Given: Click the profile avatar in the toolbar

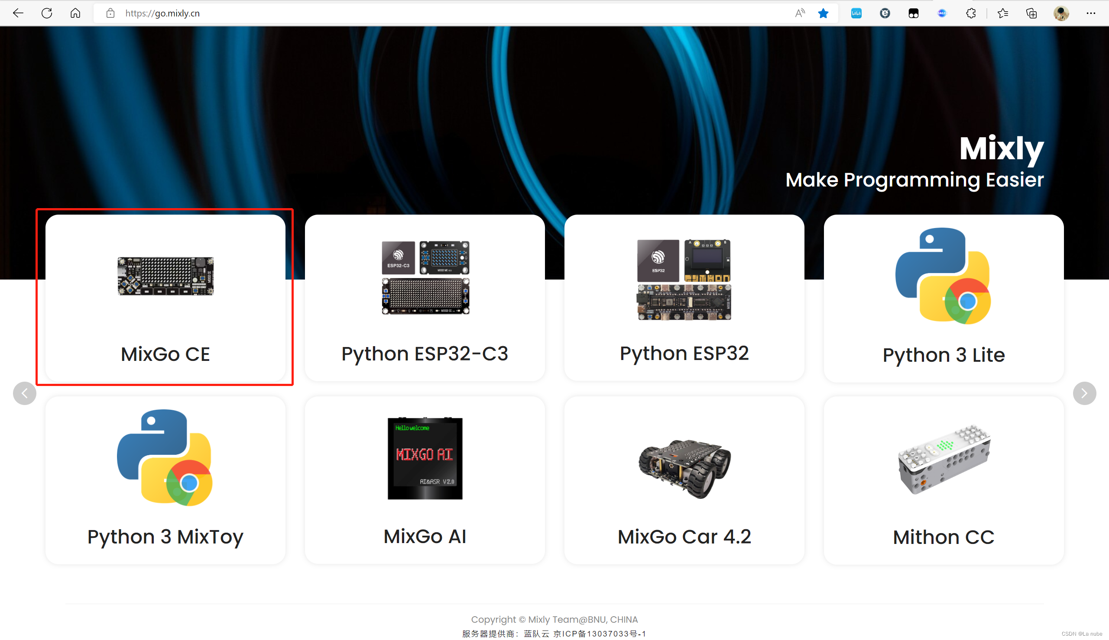Looking at the screenshot, I should tap(1061, 13).
